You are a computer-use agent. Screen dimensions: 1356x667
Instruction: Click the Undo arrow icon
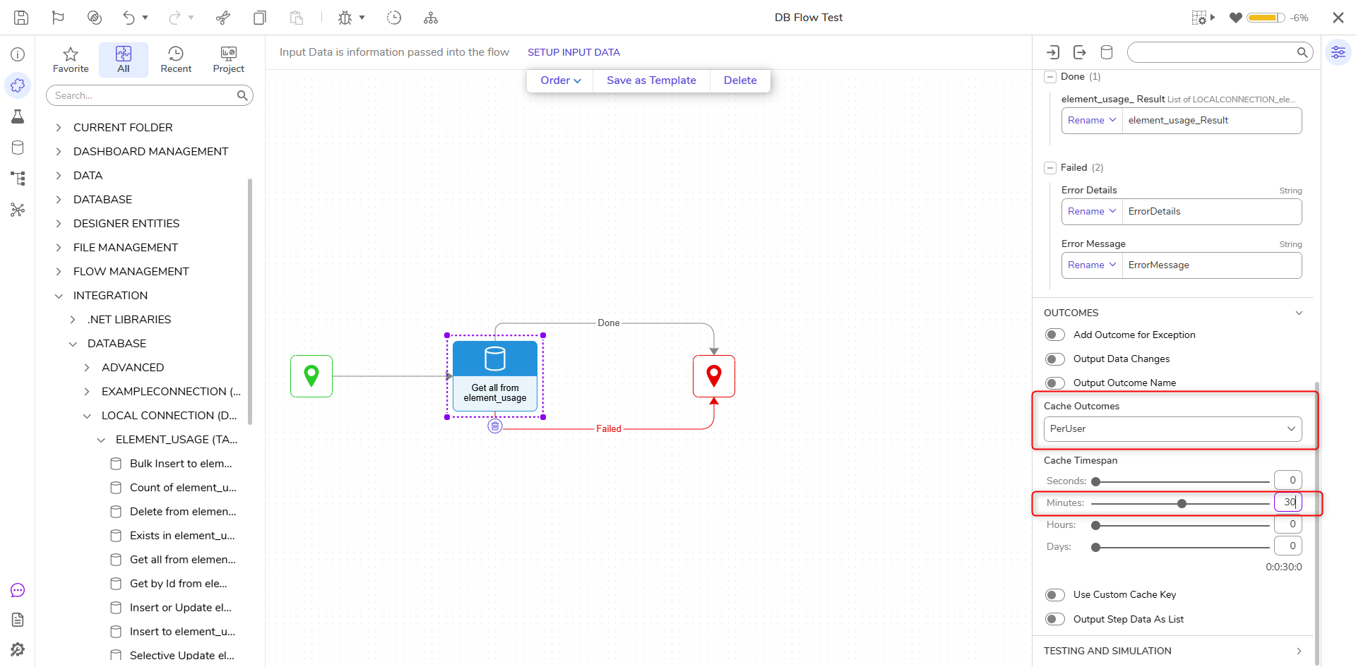click(129, 18)
